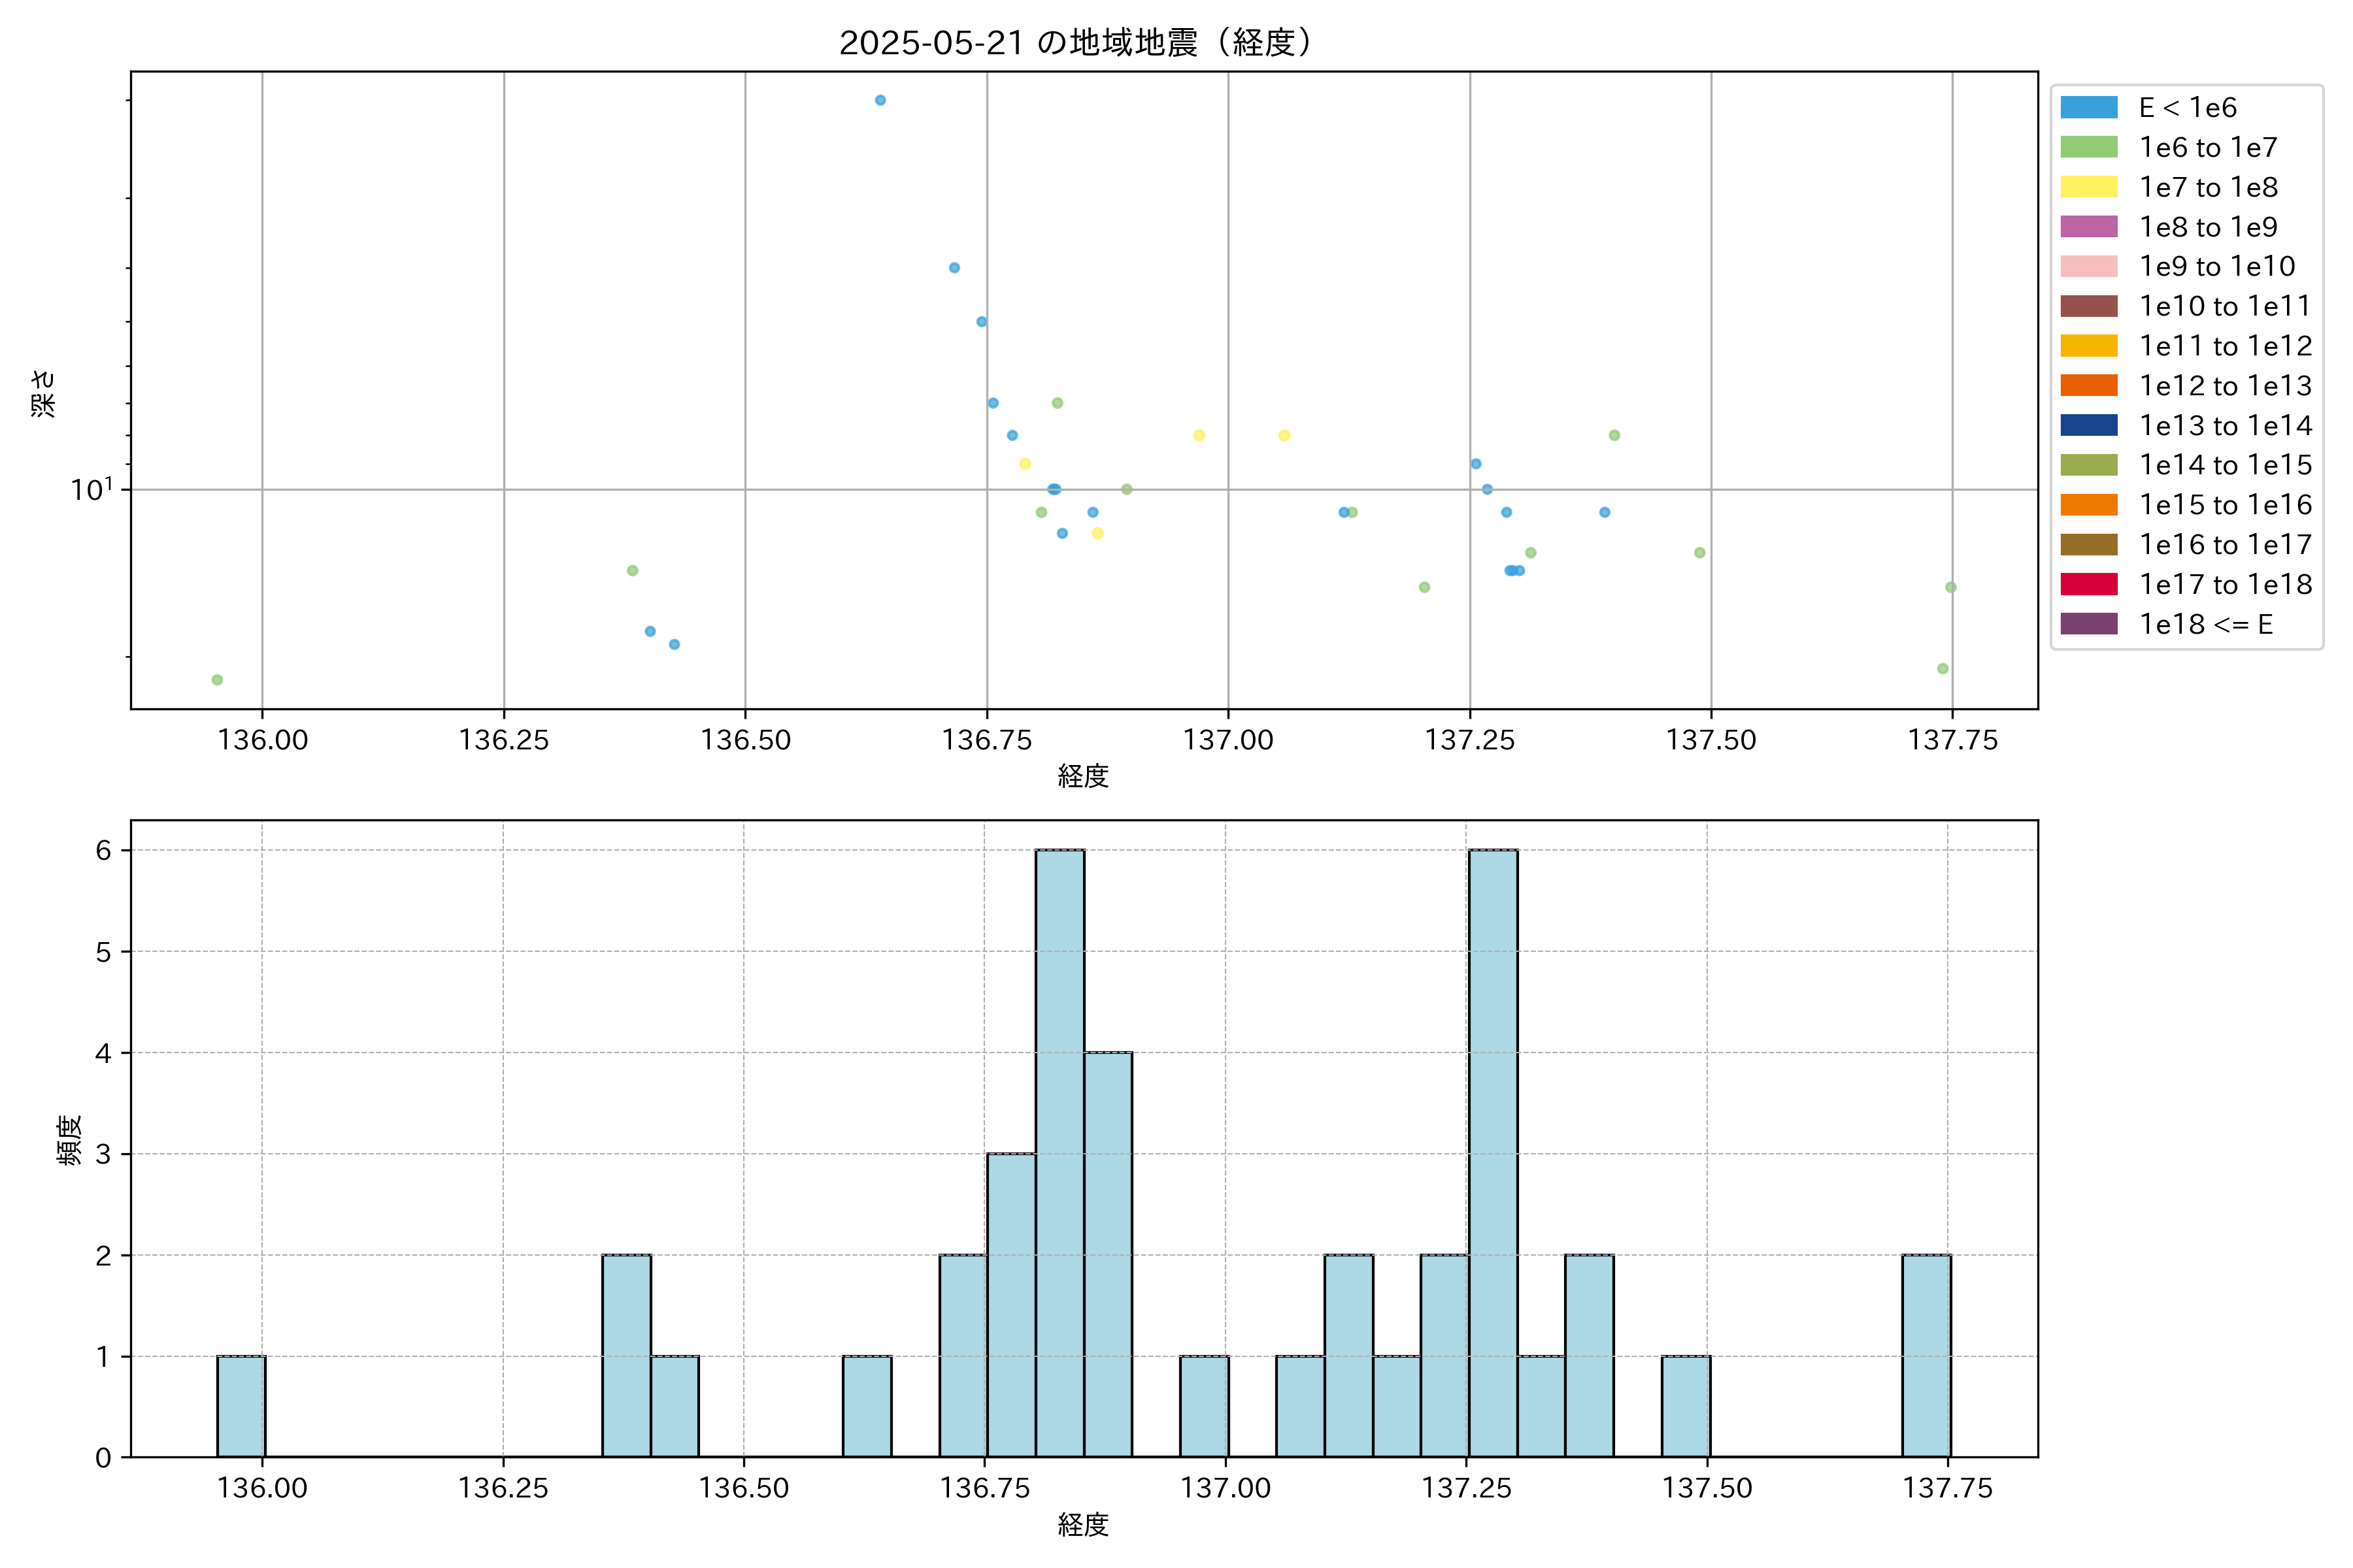Click the topmost blue scatter point
This screenshot has height=1568, width=2353.
pyautogui.click(x=880, y=100)
